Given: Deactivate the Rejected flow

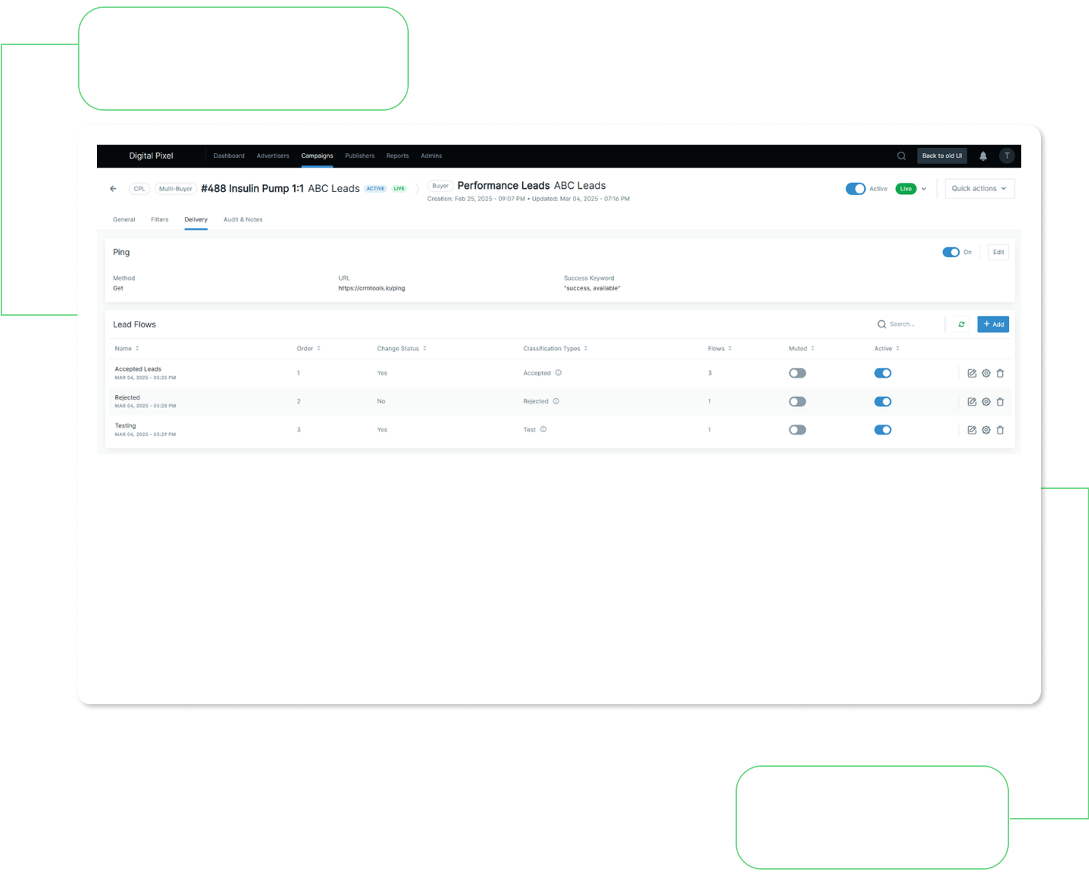Looking at the screenshot, I should 883,402.
